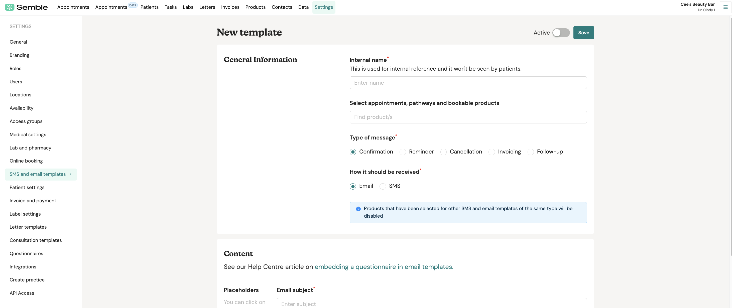
Task: Click the blue info icon in the notice
Action: pyautogui.click(x=358, y=209)
